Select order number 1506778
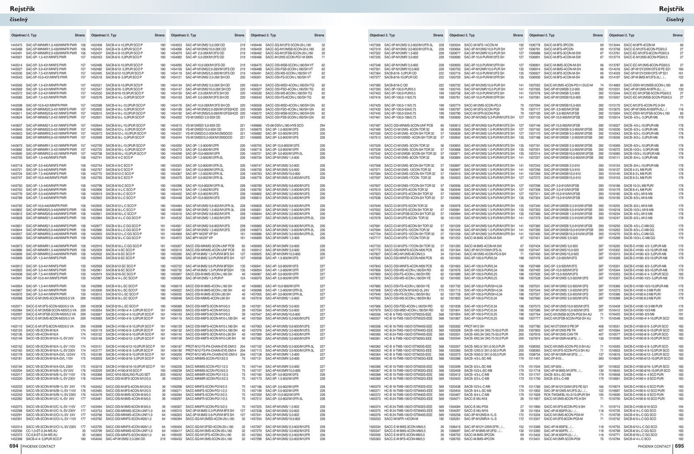This screenshot has height=454, width=694. click(534, 45)
